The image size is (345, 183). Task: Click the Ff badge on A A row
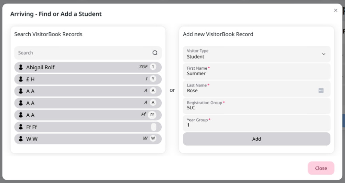[x=152, y=115]
